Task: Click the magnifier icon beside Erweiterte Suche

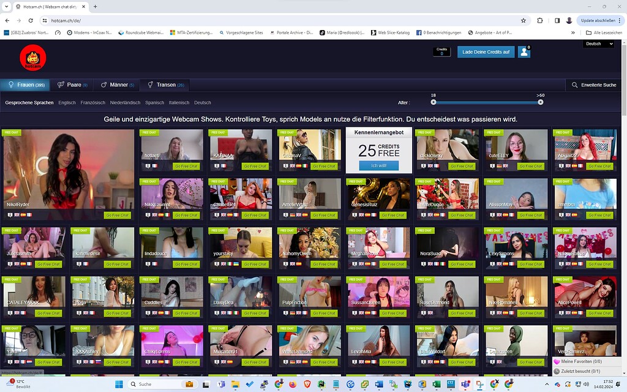Action: click(x=574, y=85)
